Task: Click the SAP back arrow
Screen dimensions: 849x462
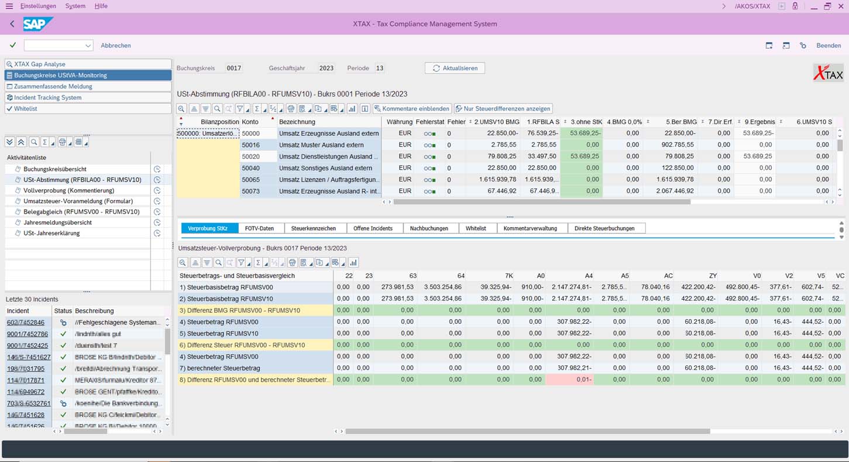Action: point(12,24)
